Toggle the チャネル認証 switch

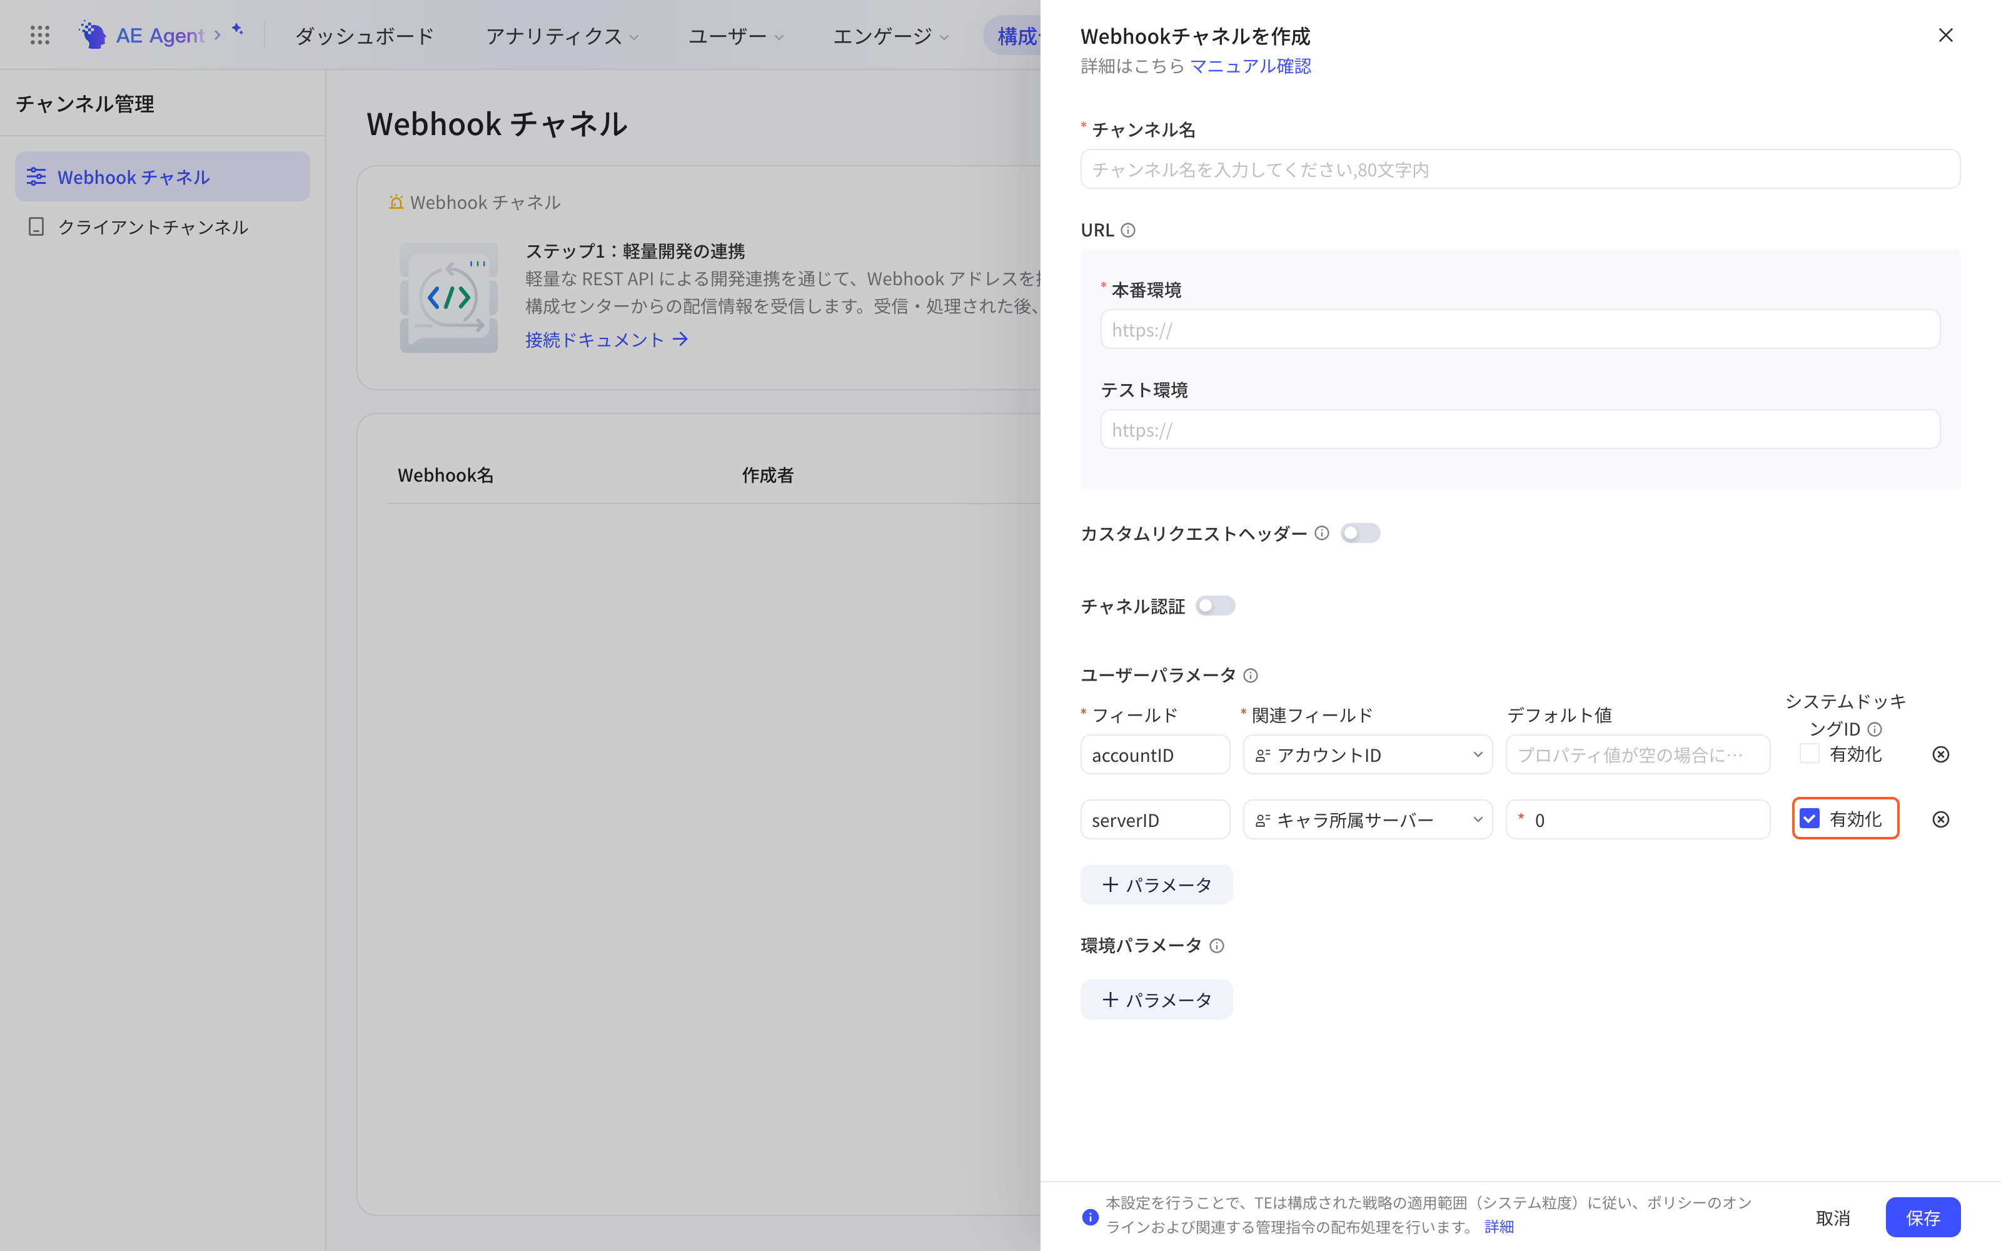1214,605
